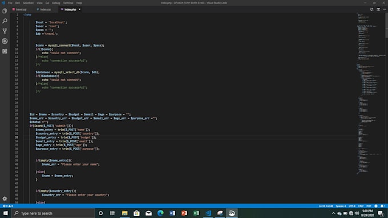
Task: Click the $conn = mysqli_connect line
Action: 70,46
